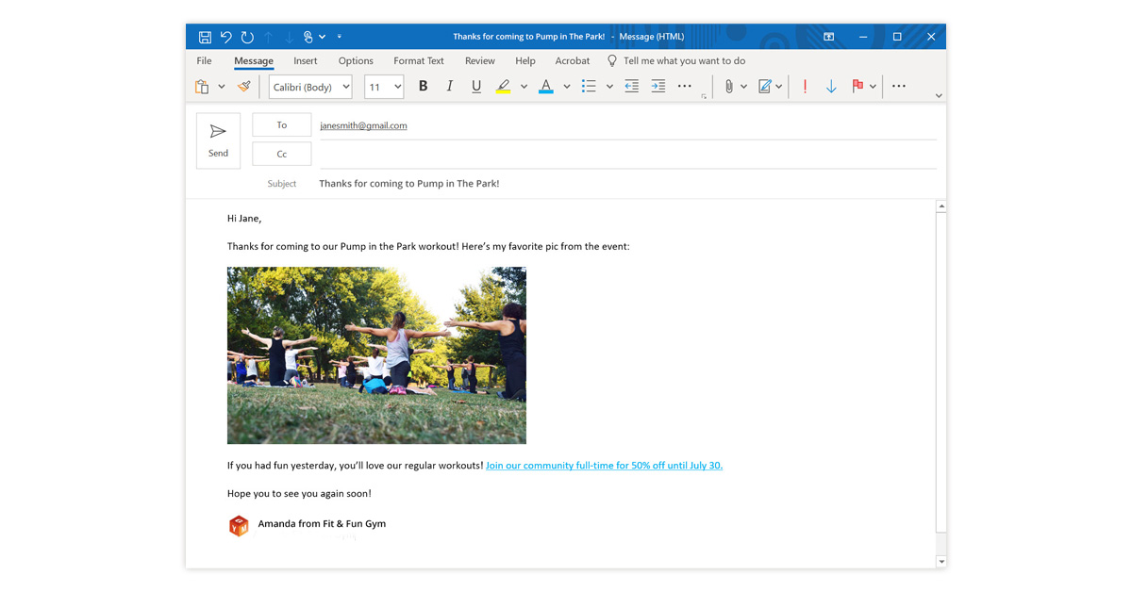Toggle bold formatting
1132x592 pixels.
pyautogui.click(x=424, y=87)
